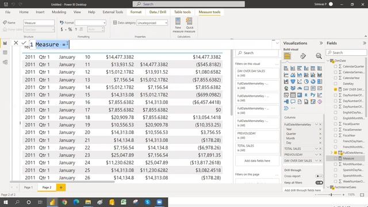Screen dimensions: 368x207
Task: Switch to the Table tools tab
Action: click(x=182, y=12)
